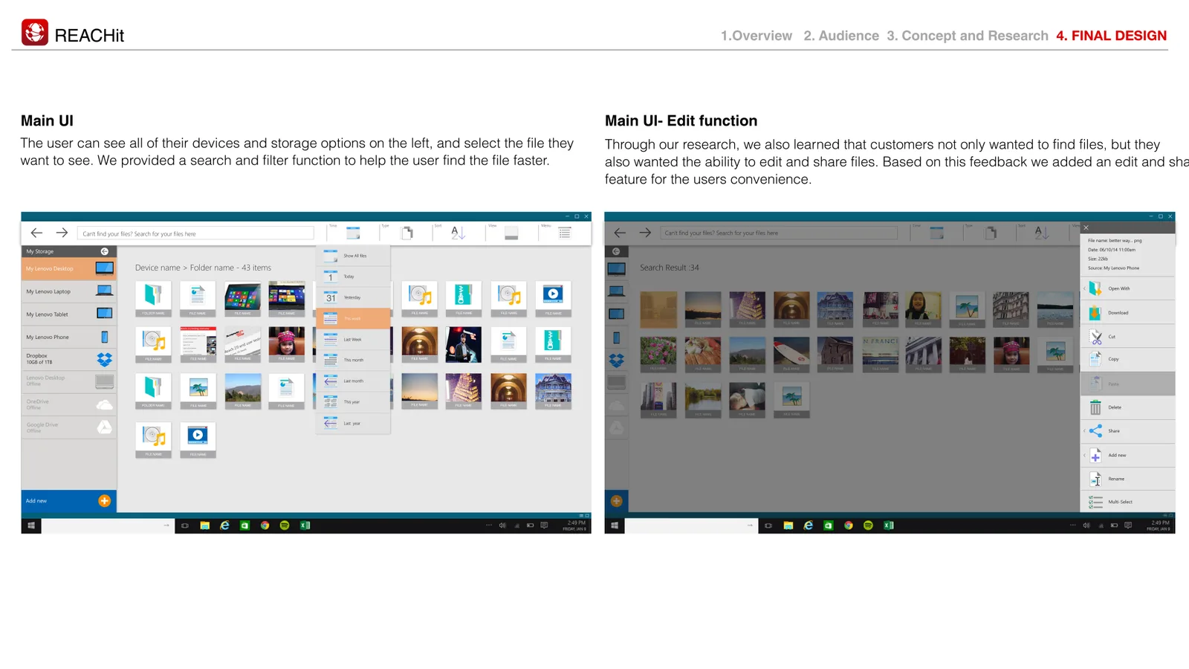
Task: Select My Lenovo Phone in the storage sidebar
Action: [69, 337]
